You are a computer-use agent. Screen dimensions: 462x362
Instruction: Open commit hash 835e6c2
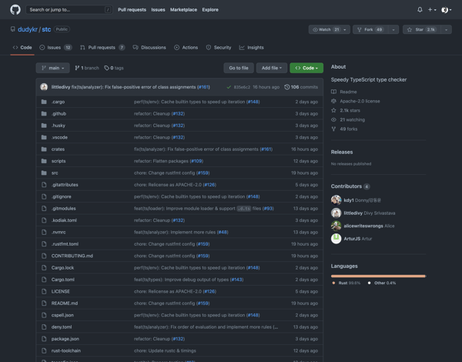click(242, 87)
